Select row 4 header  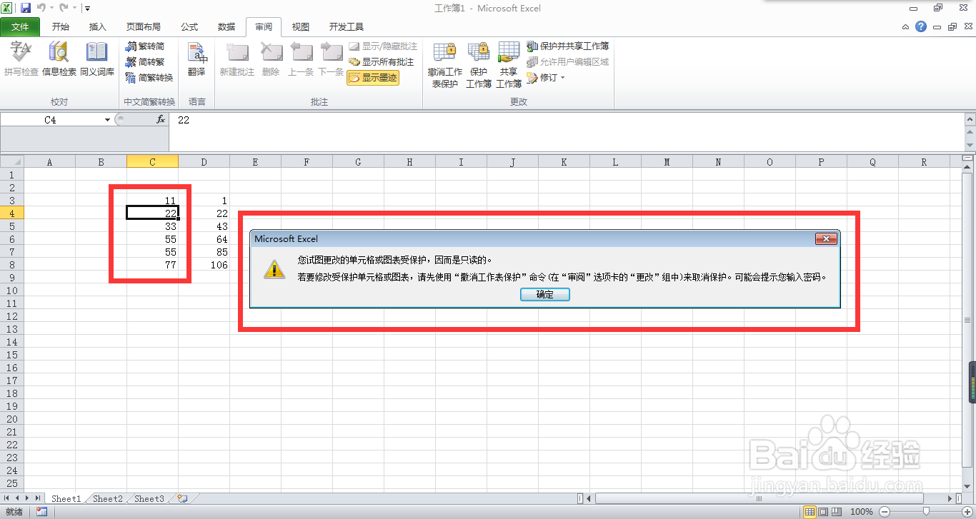point(11,213)
